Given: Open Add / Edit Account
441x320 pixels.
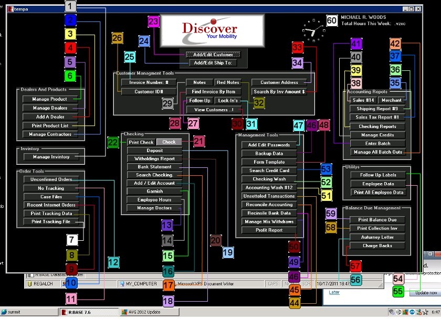Looking at the screenshot, I should (155, 183).
